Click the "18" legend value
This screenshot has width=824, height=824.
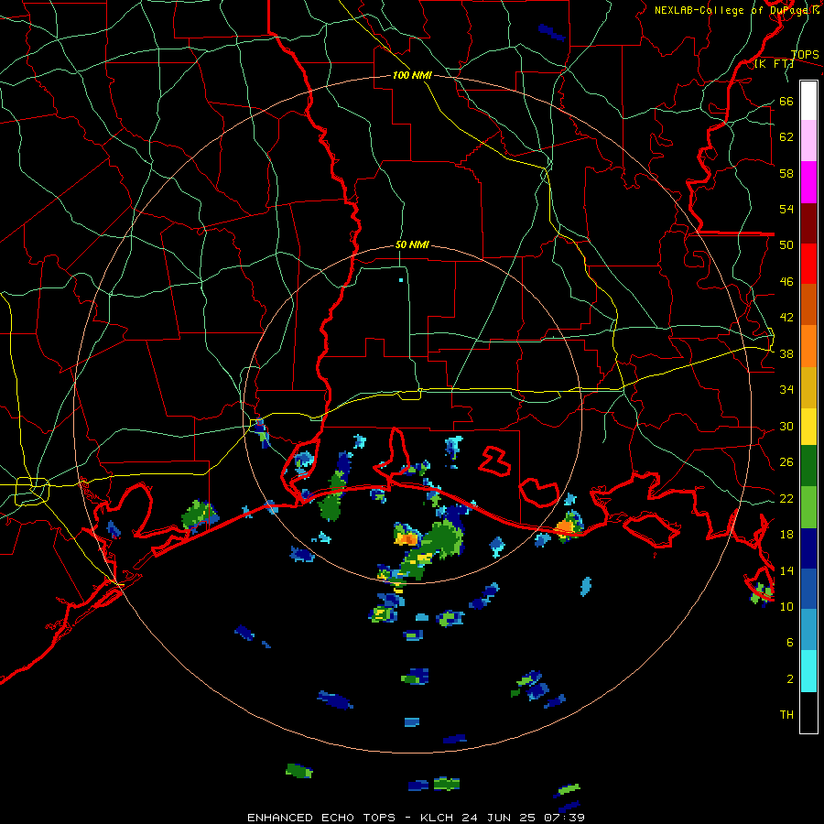click(786, 535)
